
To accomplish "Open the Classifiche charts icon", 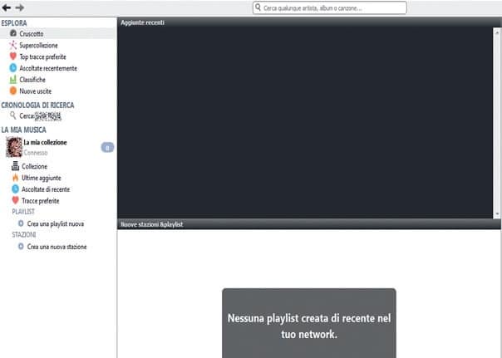I will click(12, 80).
